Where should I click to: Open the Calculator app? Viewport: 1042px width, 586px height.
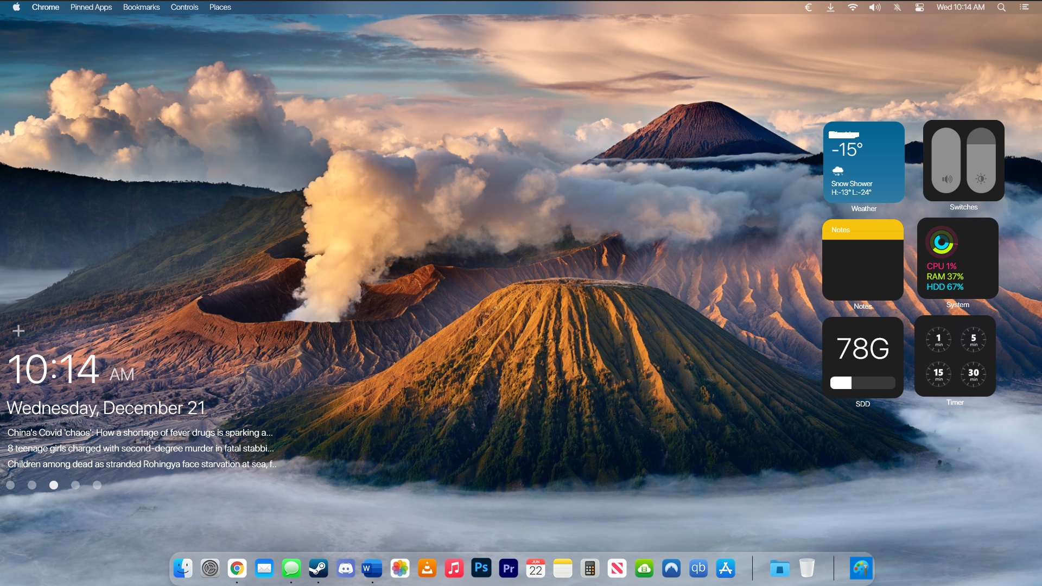tap(590, 568)
